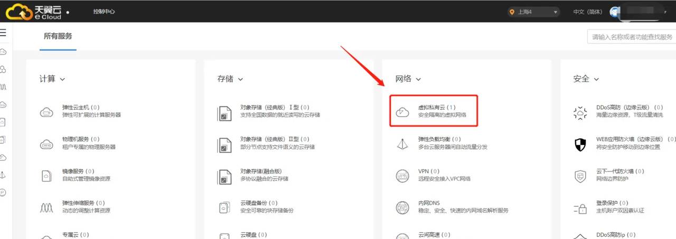Open 内网DNS service link

(x=429, y=203)
